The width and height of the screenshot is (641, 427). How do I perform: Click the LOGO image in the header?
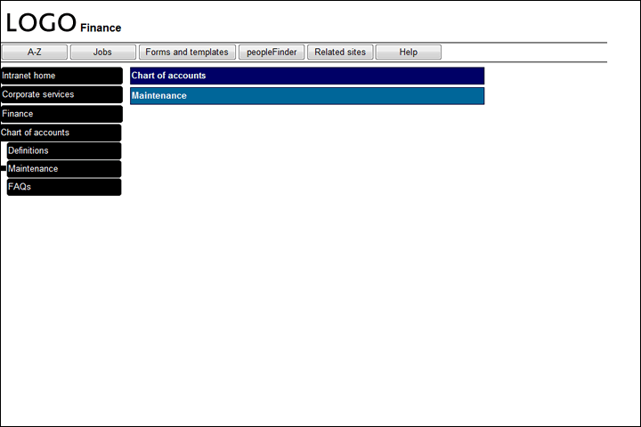click(x=41, y=22)
